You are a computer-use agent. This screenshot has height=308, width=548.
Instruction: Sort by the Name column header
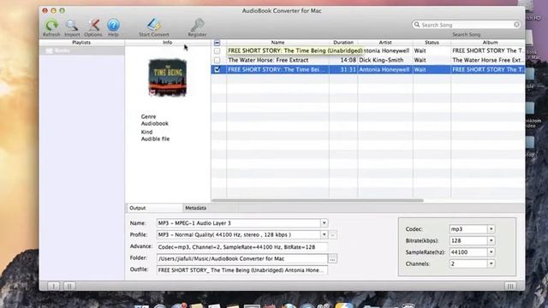(277, 42)
